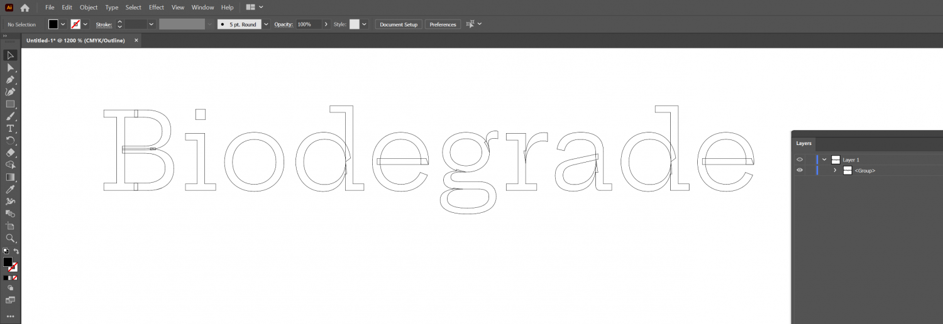Expand the <Group> item in Layers
943x324 pixels.
[x=835, y=170]
